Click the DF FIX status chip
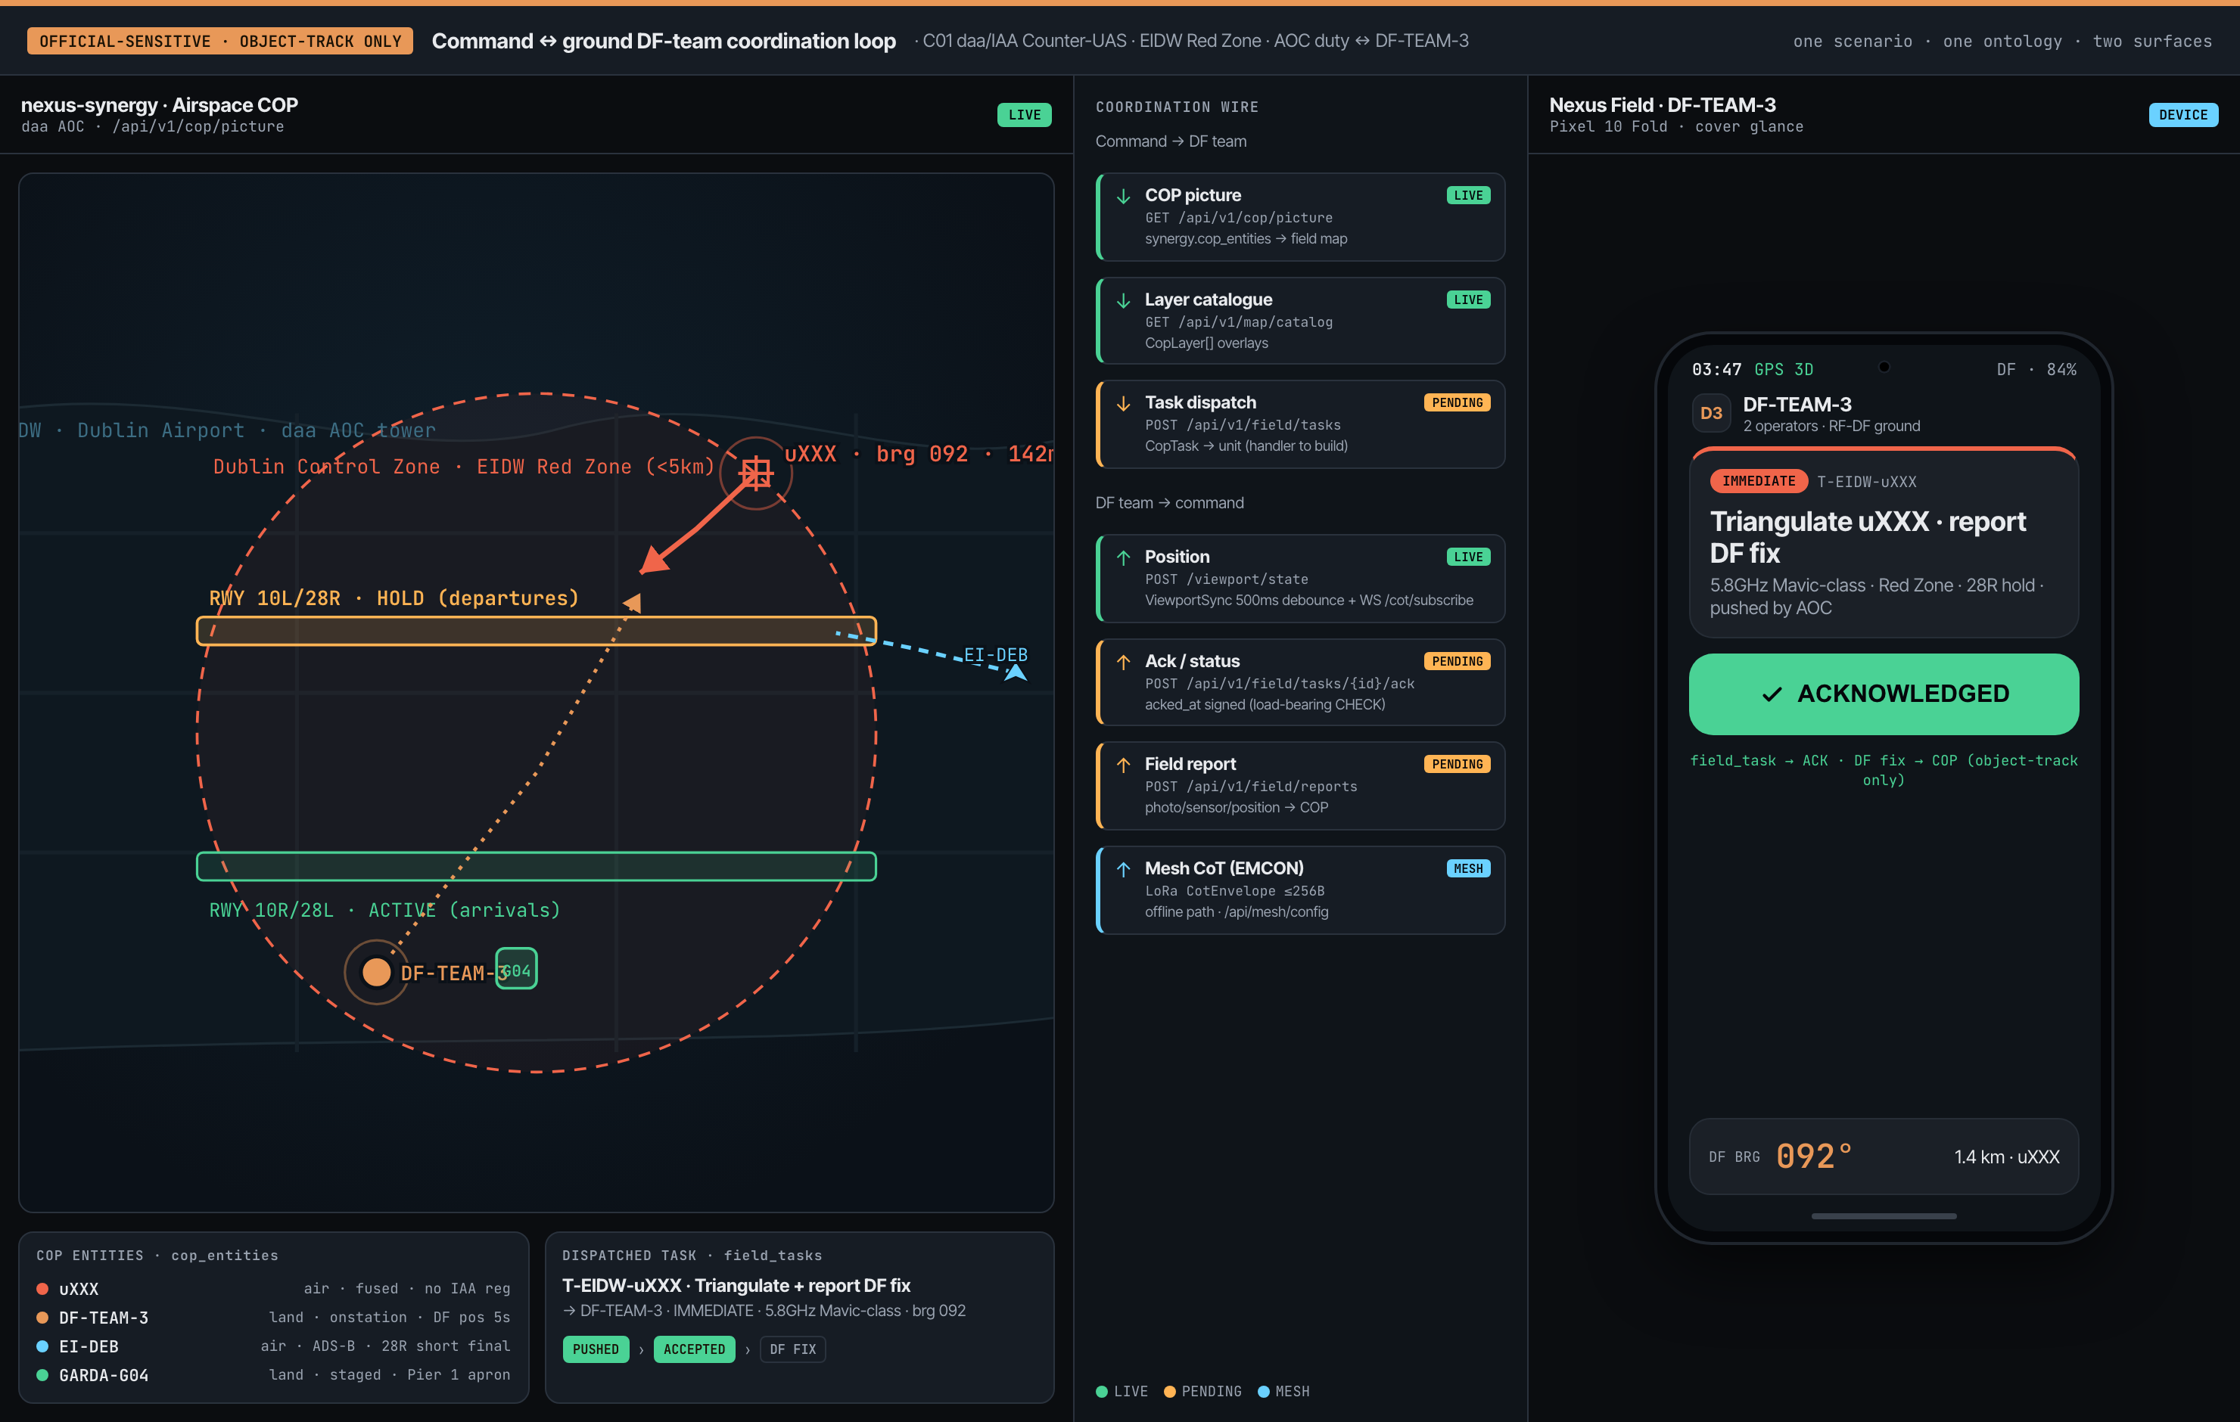This screenshot has width=2240, height=1422. 792,1349
